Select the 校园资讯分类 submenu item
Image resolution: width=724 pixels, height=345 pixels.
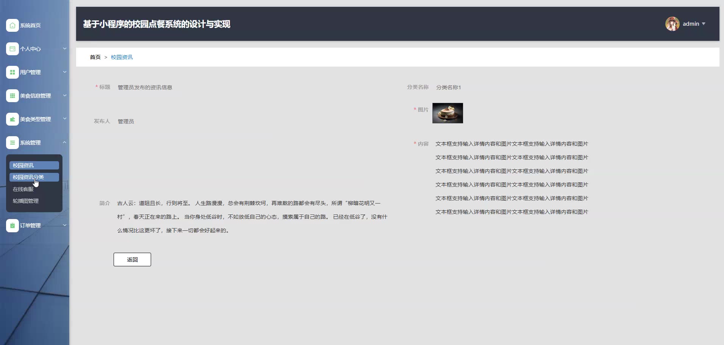click(34, 177)
